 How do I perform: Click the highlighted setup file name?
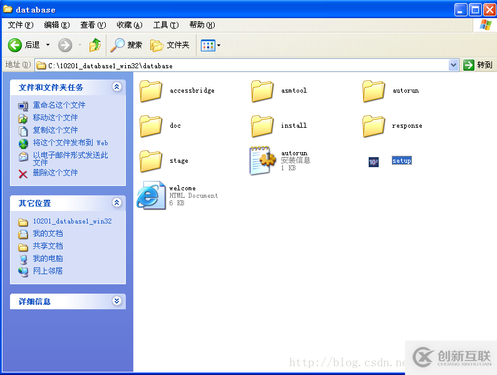tap(402, 161)
